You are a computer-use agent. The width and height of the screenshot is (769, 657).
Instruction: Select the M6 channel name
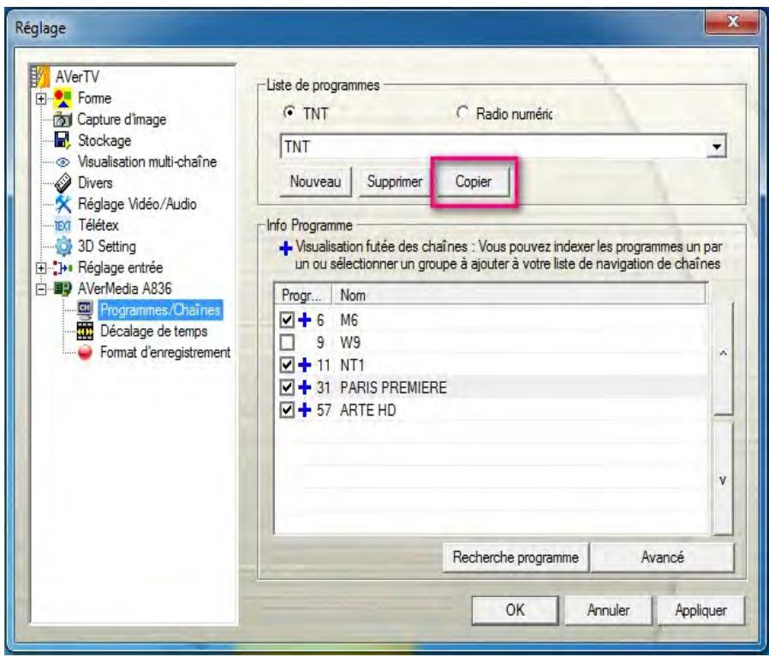[x=349, y=320]
